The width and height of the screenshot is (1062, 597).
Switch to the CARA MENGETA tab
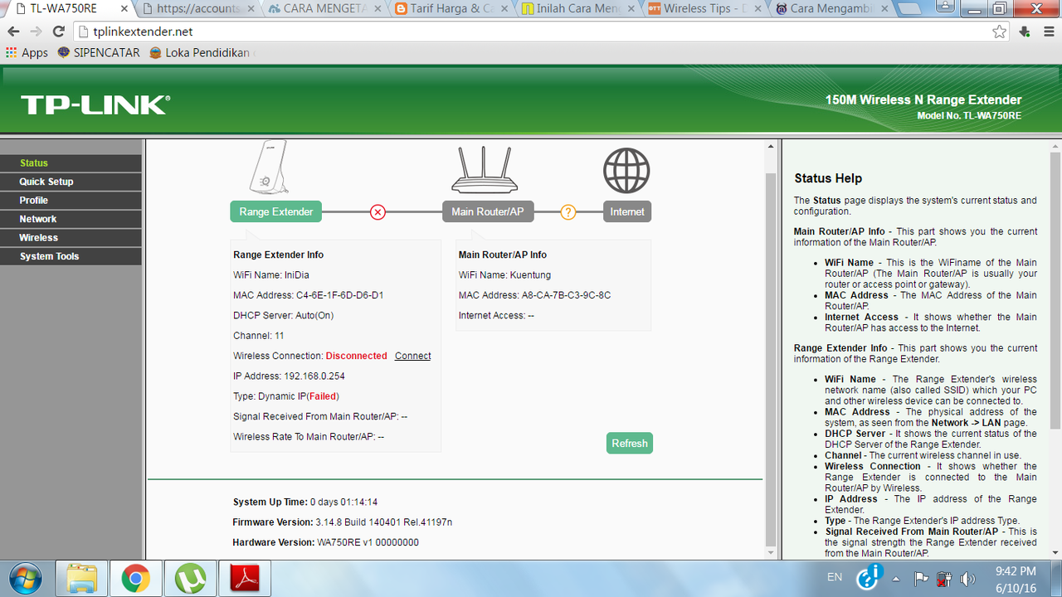pos(324,9)
